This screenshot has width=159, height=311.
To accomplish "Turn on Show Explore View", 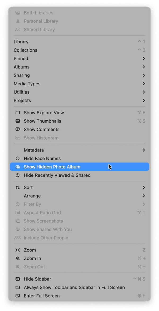I will pos(43,112).
